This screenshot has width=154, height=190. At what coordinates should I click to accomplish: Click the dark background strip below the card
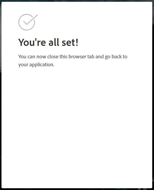pos(77,189)
